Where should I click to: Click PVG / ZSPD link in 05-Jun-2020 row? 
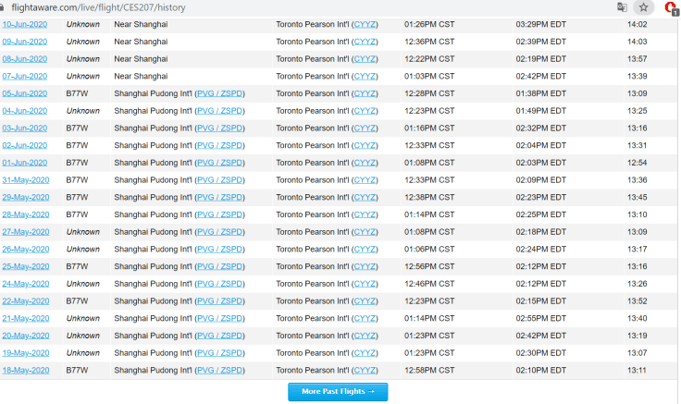pyautogui.click(x=219, y=93)
